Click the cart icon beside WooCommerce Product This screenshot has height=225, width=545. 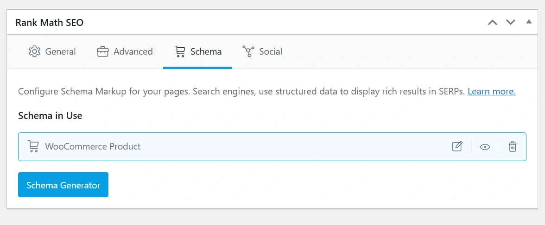click(x=33, y=147)
